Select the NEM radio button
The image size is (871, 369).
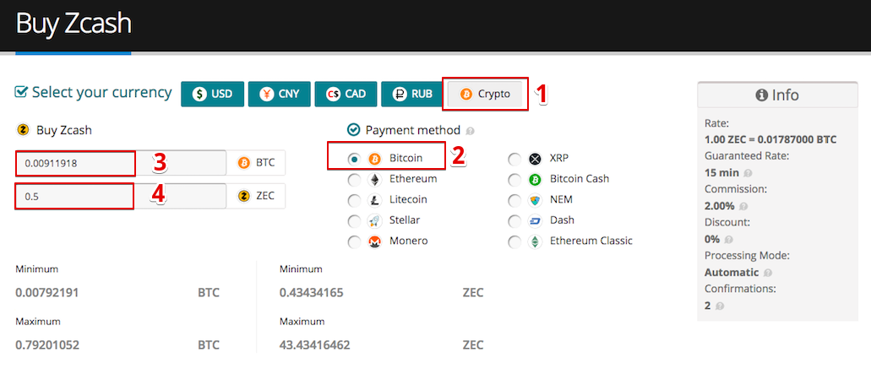(x=514, y=201)
